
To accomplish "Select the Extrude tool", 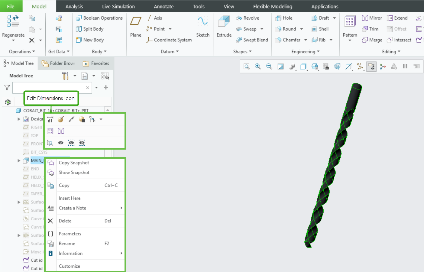I will coord(224,27).
